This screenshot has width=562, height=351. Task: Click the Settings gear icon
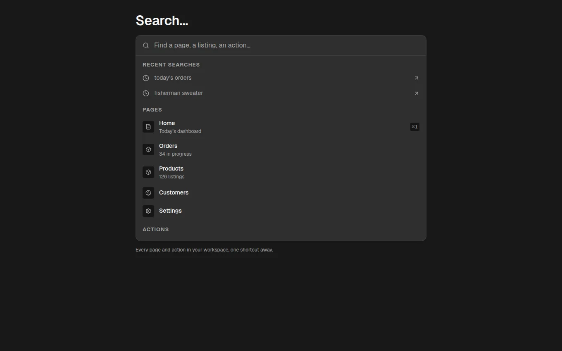148,211
